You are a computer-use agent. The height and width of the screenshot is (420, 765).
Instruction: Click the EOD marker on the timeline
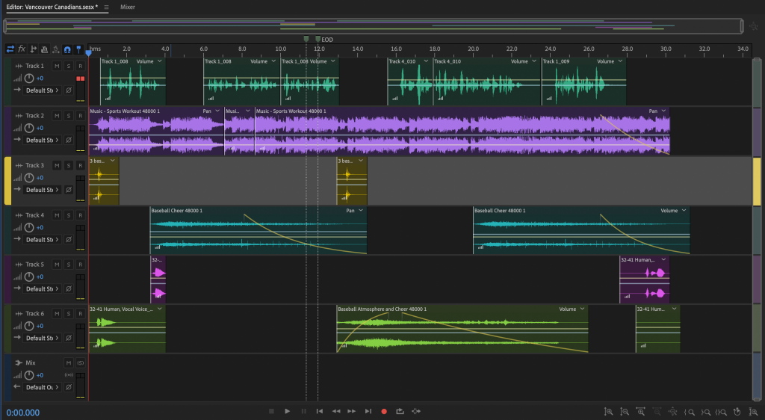point(318,39)
